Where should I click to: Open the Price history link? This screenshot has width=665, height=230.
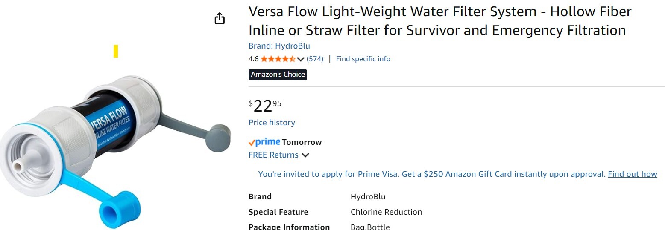click(x=272, y=123)
